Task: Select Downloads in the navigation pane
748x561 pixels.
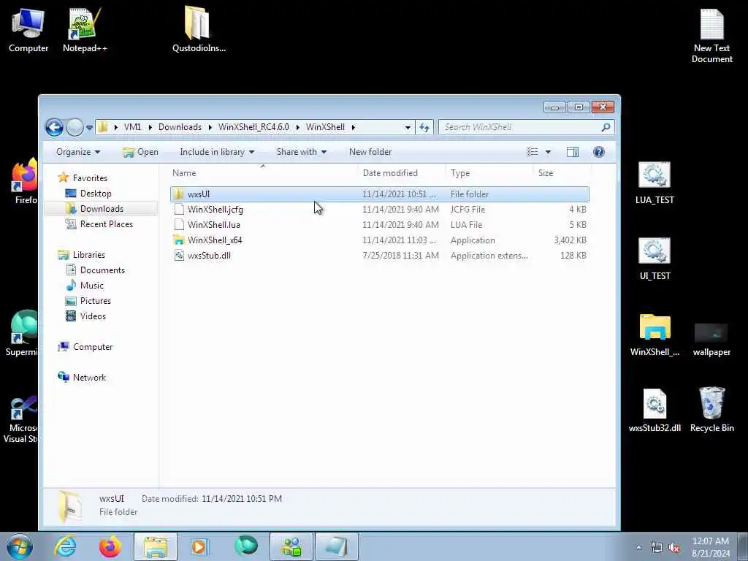Action: tap(101, 208)
